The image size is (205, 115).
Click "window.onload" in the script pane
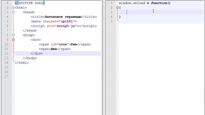point(132,3)
